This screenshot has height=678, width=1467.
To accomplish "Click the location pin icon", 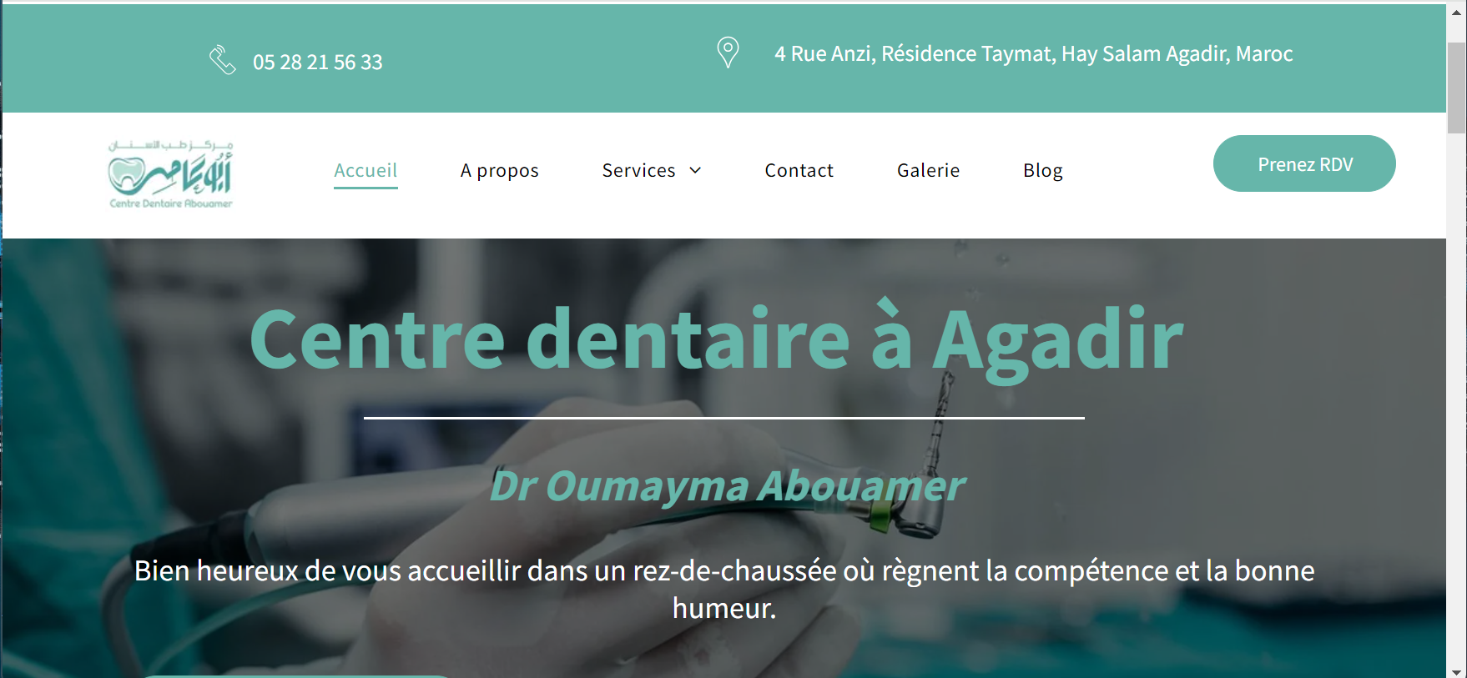I will tap(728, 53).
